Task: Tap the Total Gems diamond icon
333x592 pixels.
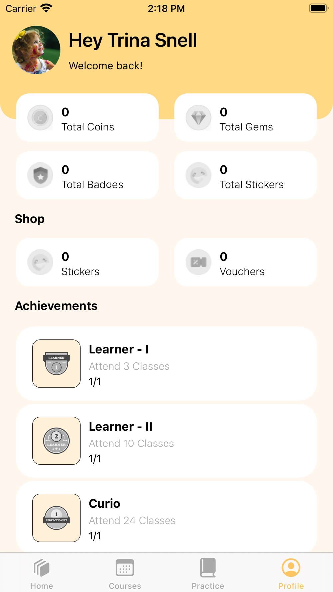Action: (x=199, y=118)
